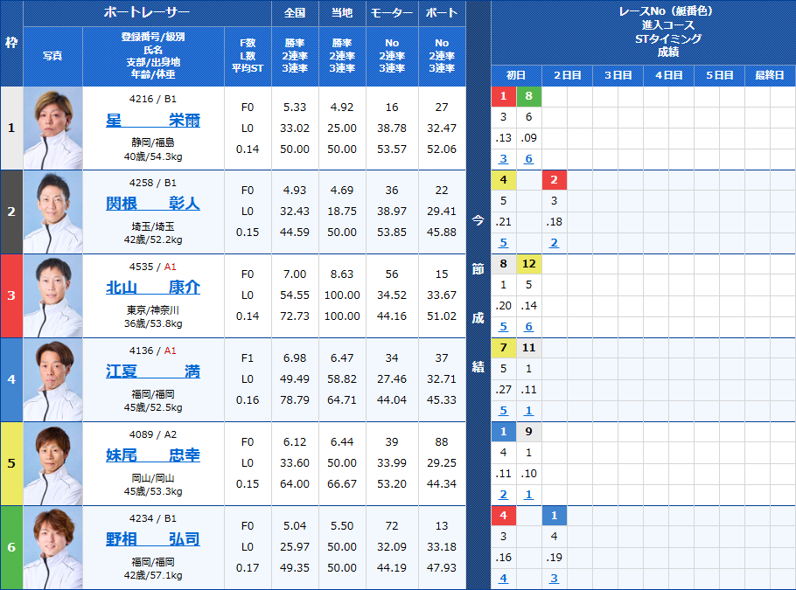This screenshot has width=796, height=590.
Task: Click the red race number 1 cell for 星栄爾
Action: point(503,96)
